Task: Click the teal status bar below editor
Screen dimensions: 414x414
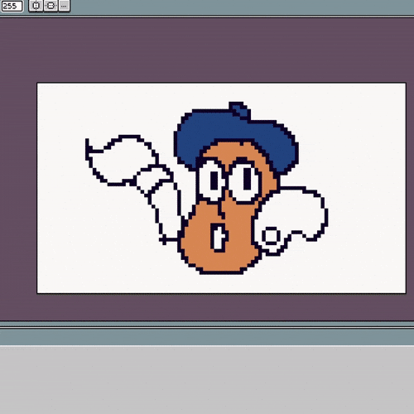Action: pyautogui.click(x=207, y=337)
